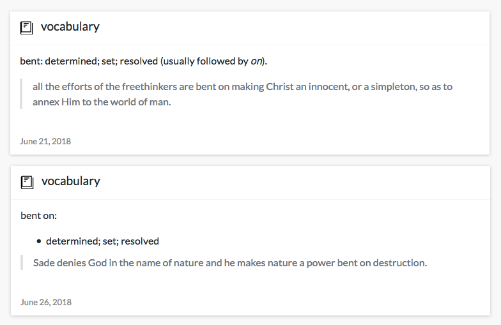Image resolution: width=501 pixels, height=325 pixels.
Task: Click the book icon in the June 26 card
Action: (x=27, y=183)
